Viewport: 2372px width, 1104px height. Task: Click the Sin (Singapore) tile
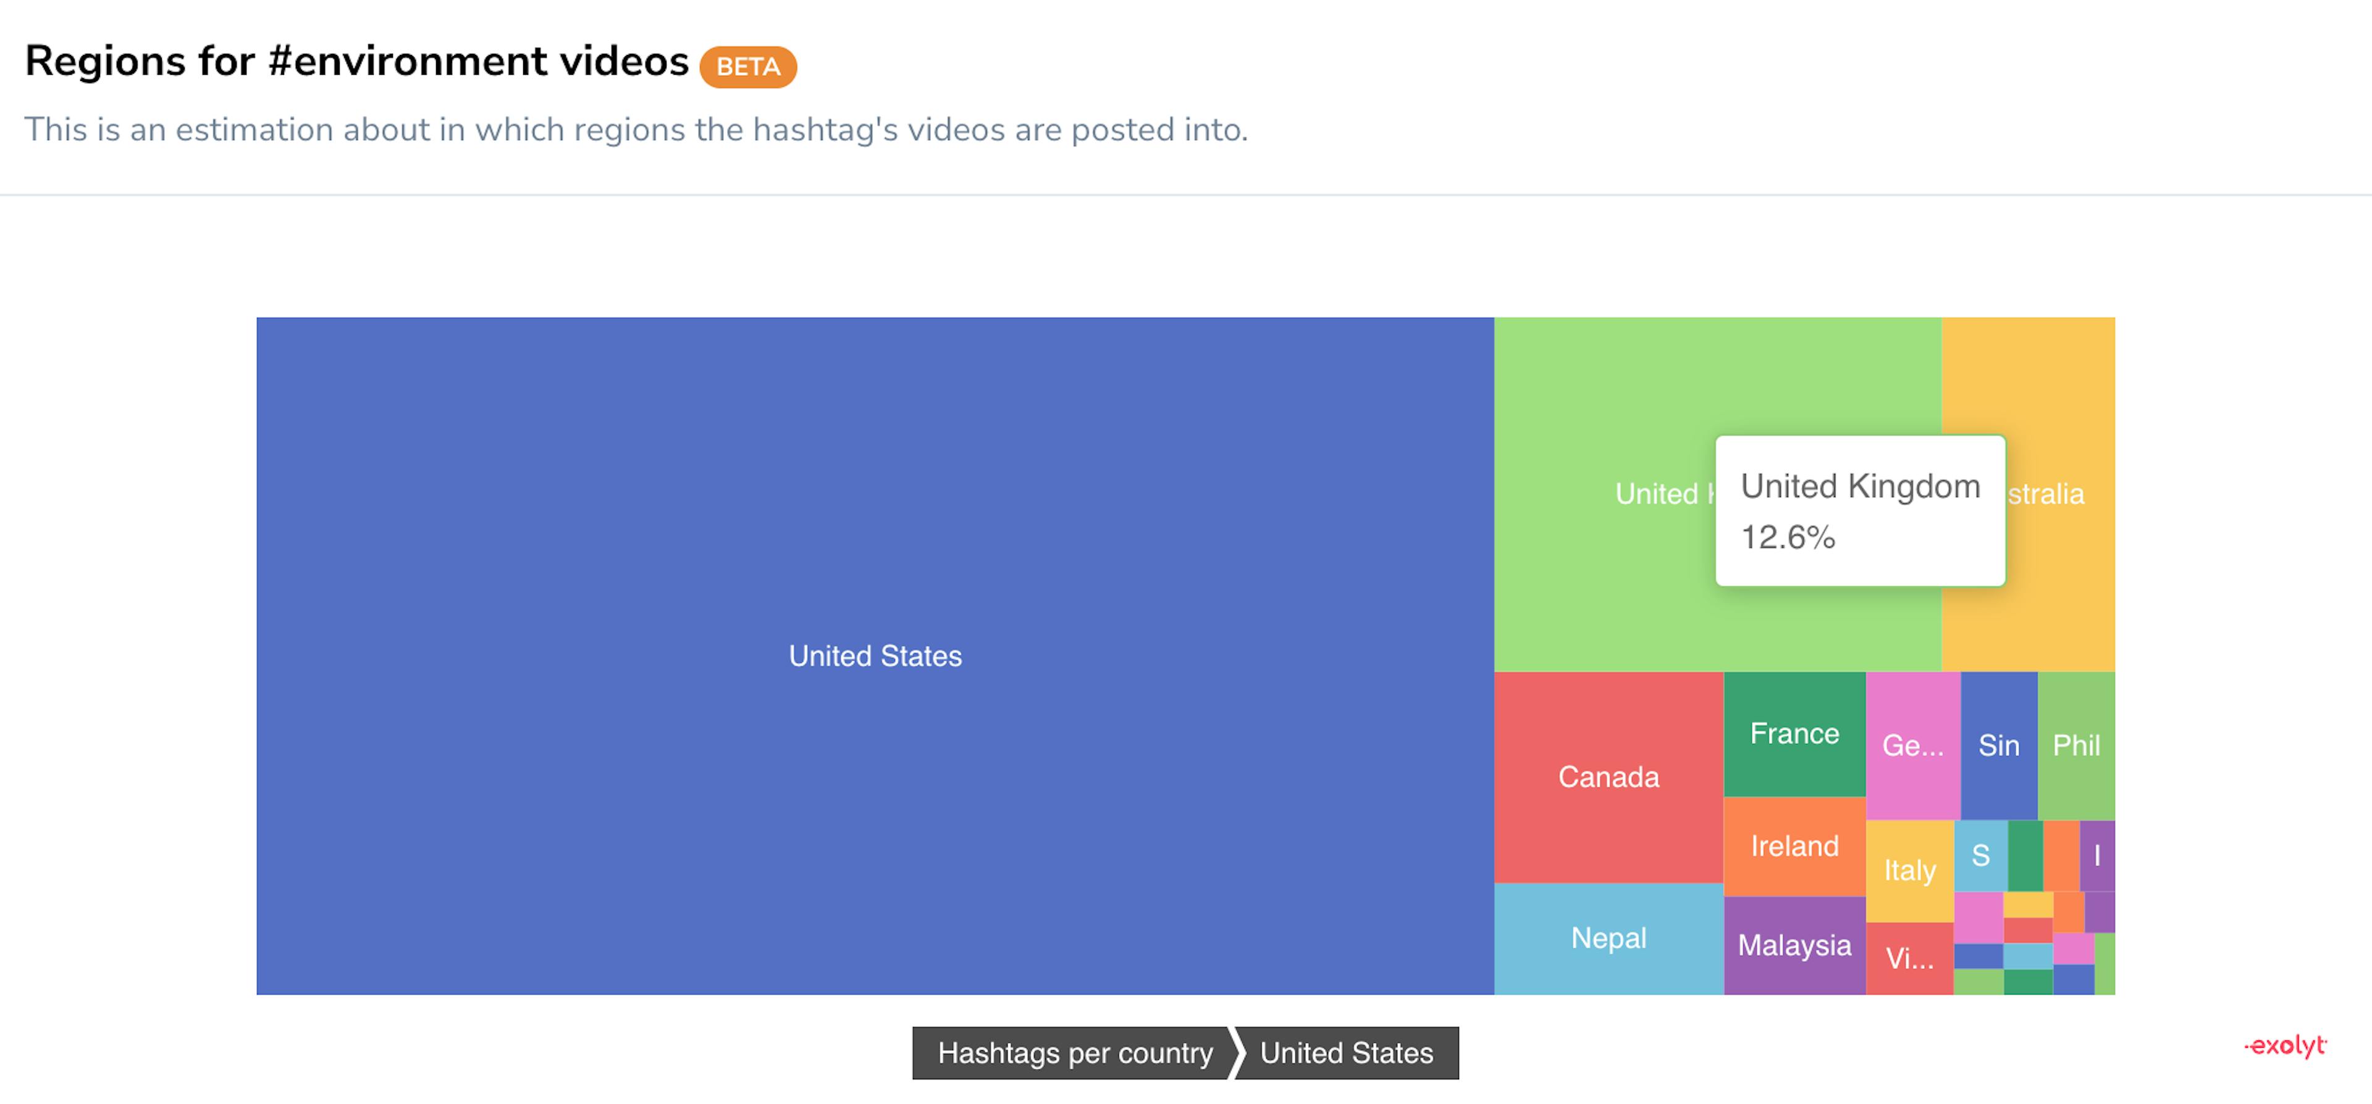tap(1998, 745)
